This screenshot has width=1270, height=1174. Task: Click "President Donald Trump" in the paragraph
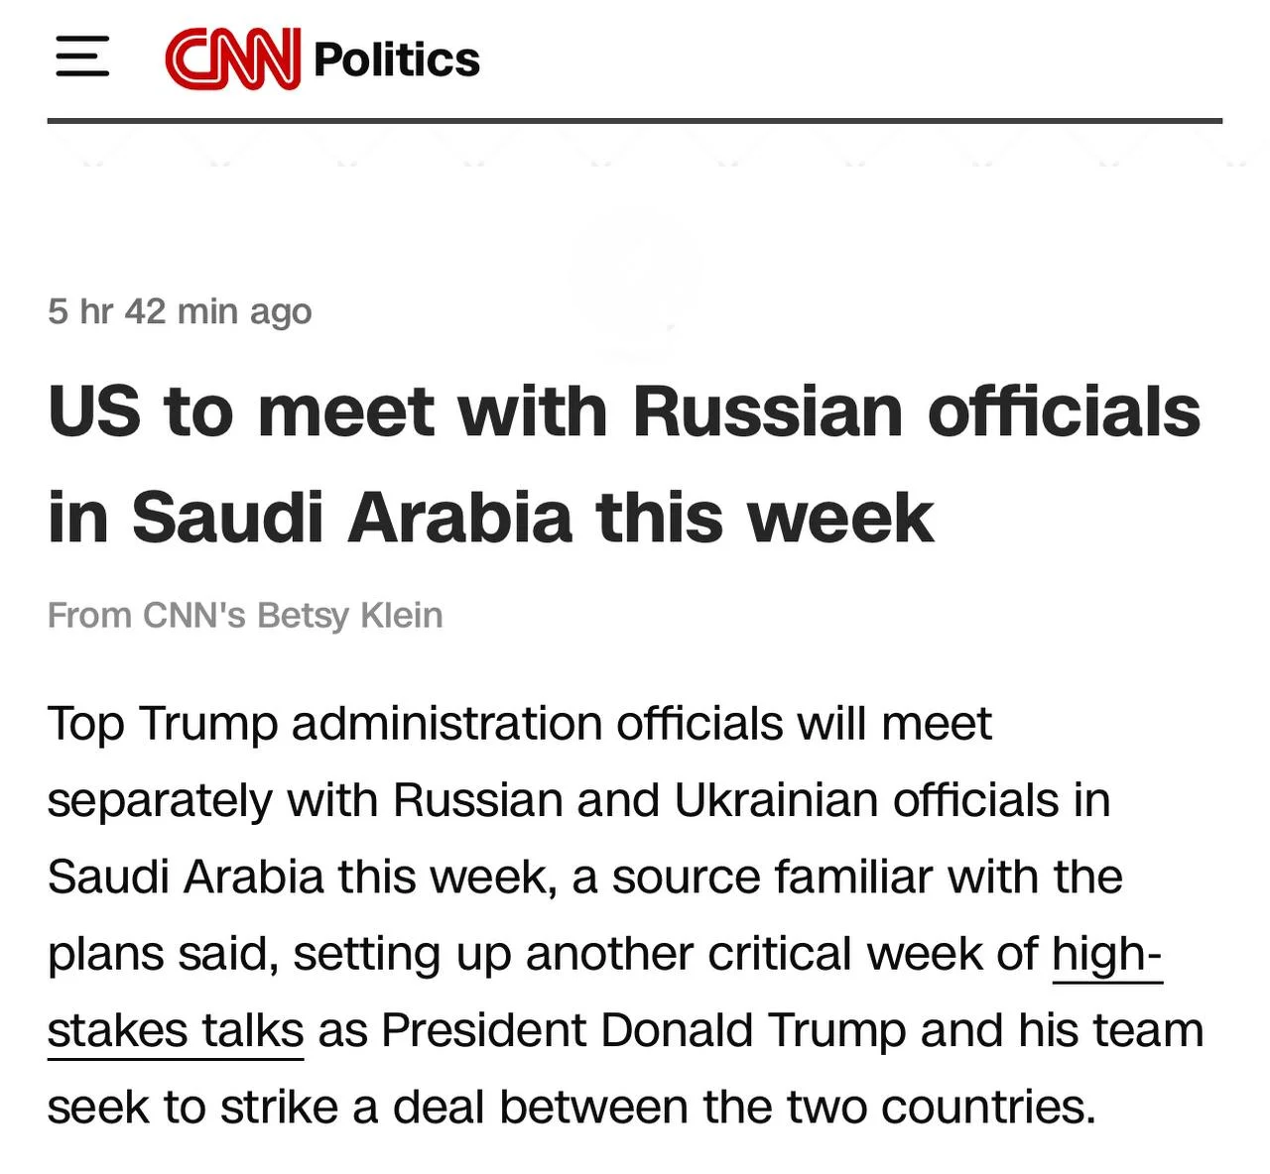tap(643, 1030)
